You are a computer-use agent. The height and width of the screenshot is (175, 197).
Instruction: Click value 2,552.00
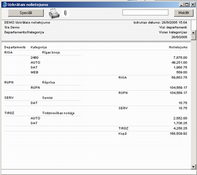180,118
